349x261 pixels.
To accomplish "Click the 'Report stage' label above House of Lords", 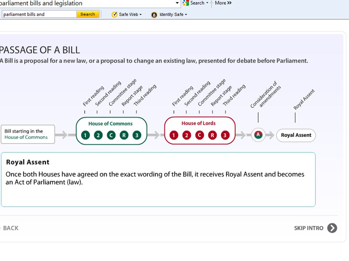I will pos(221,96).
